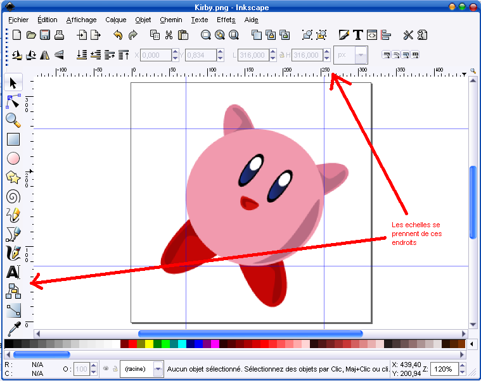Increase the opacity O stepper

[94, 366]
